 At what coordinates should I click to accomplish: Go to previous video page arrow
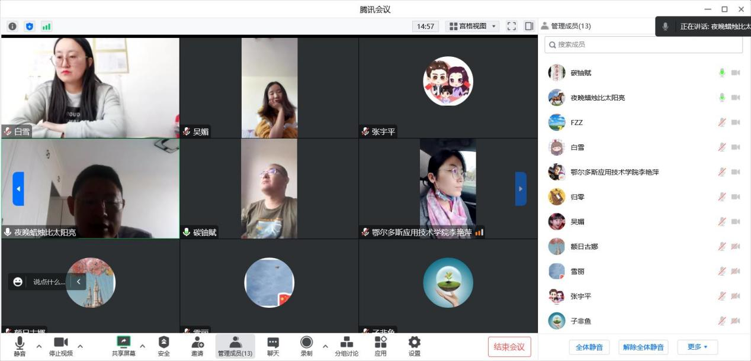(x=18, y=189)
